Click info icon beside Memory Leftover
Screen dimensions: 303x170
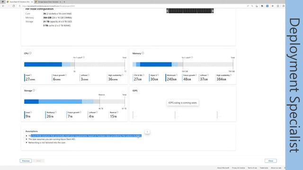(x=208, y=75)
